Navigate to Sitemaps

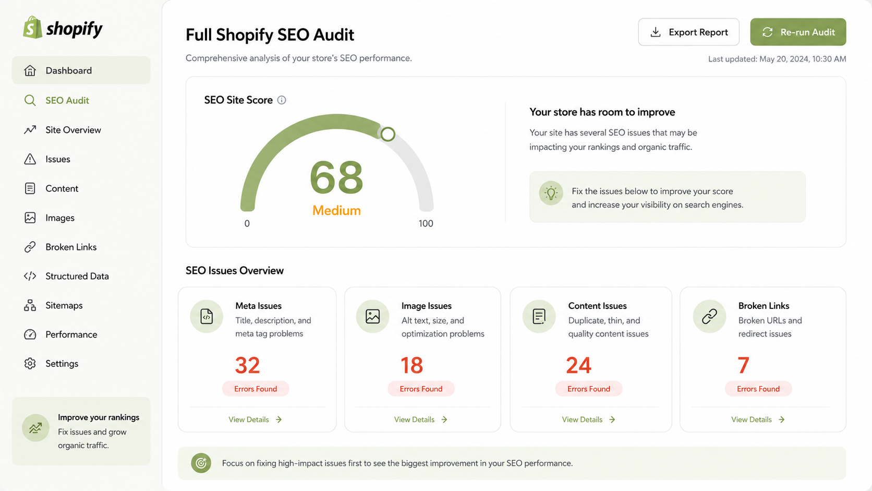(x=64, y=305)
